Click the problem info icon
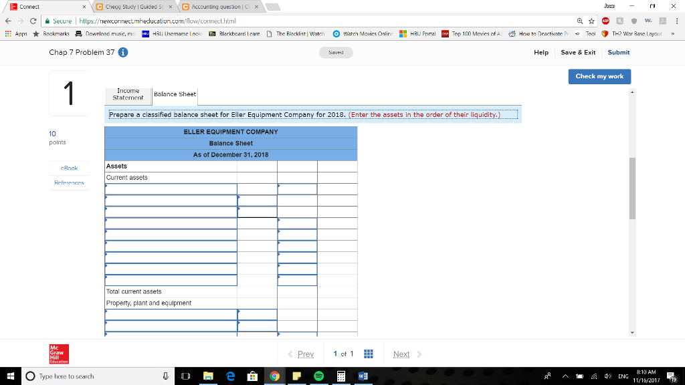Image resolution: width=685 pixels, height=385 pixels. click(123, 52)
